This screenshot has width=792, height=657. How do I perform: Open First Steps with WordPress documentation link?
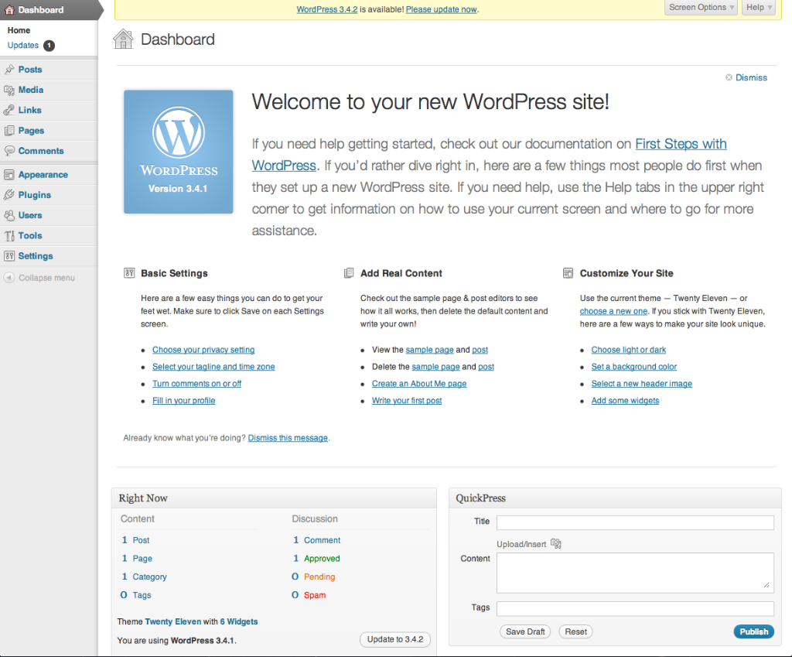(681, 144)
